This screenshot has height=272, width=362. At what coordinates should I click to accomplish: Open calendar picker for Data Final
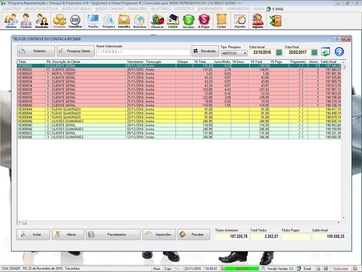314,52
